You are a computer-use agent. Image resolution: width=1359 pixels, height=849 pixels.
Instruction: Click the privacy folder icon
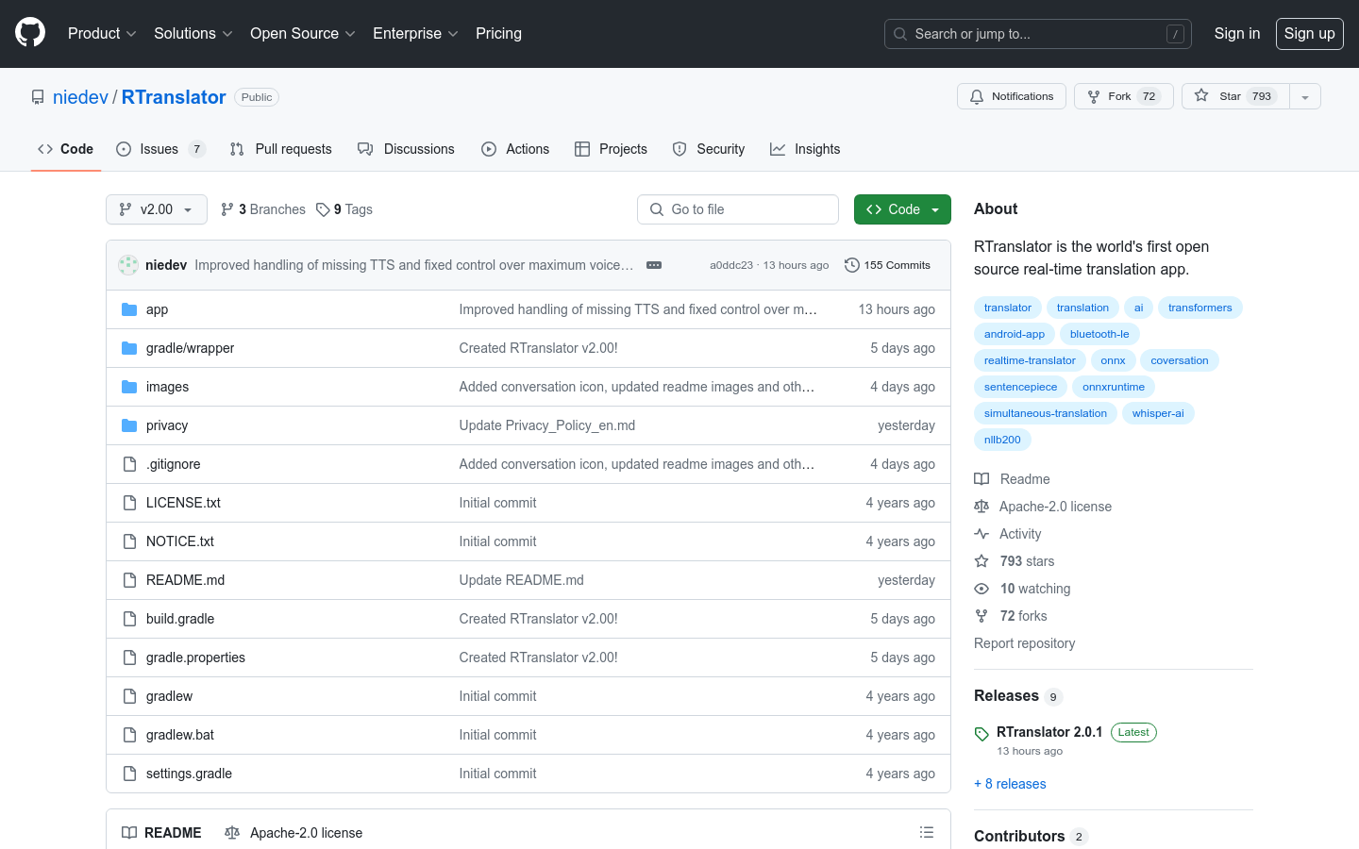(x=129, y=425)
